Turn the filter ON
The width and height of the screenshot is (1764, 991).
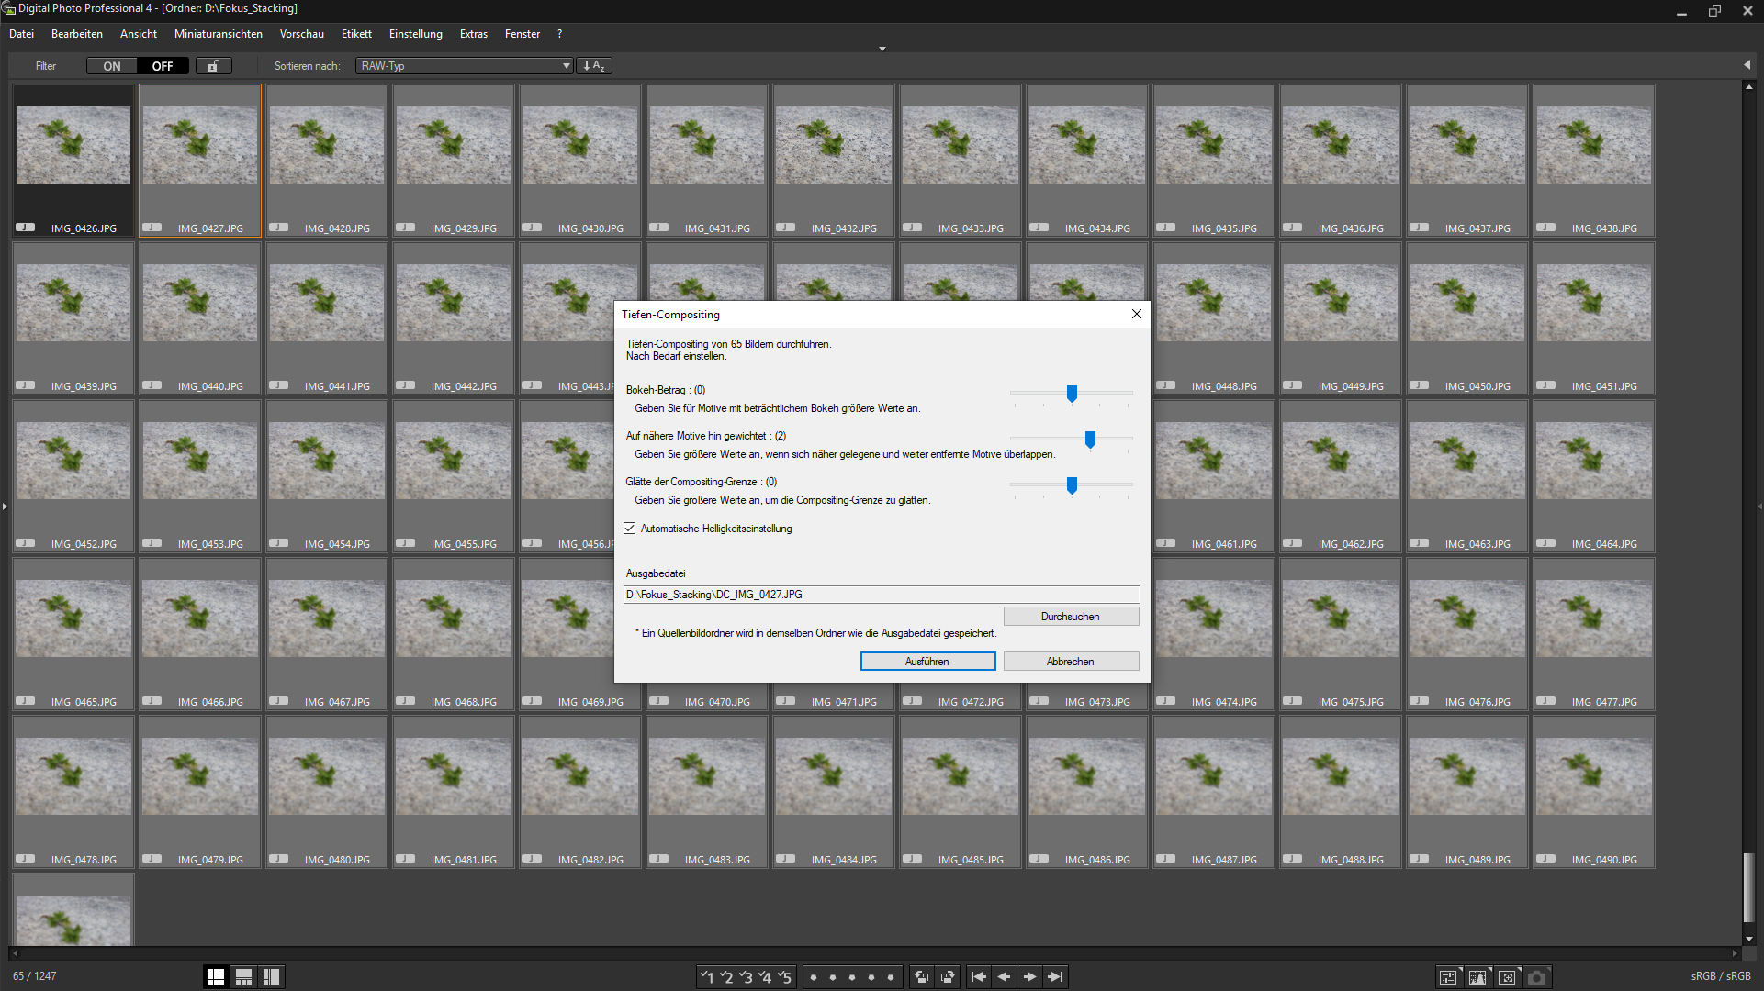click(x=112, y=66)
